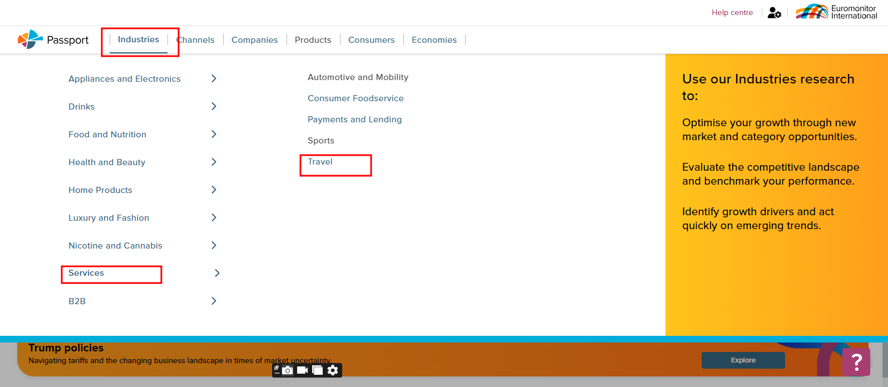Image resolution: width=888 pixels, height=387 pixels.
Task: Open the purple question mark help widget
Action: (x=856, y=362)
